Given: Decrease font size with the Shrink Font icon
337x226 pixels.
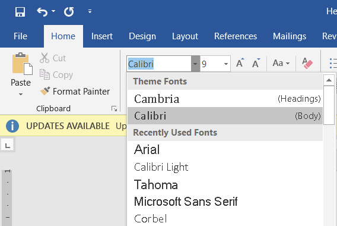Looking at the screenshot, I should [x=256, y=63].
